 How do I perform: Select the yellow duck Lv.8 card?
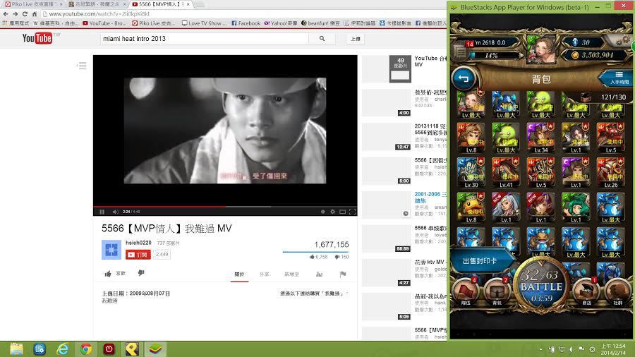[x=471, y=207]
